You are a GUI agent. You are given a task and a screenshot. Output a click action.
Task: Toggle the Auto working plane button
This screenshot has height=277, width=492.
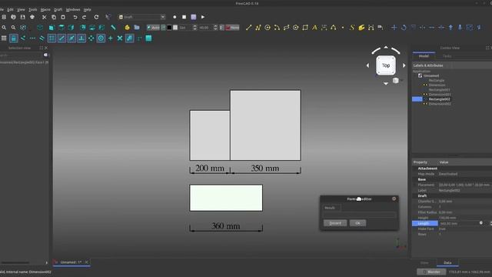pos(154,28)
